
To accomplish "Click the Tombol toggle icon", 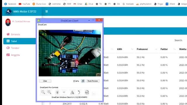I will (x=8, y=48).
